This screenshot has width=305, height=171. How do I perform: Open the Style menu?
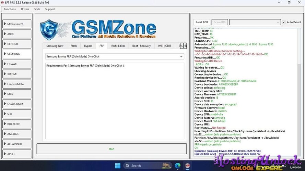pyautogui.click(x=37, y=9)
